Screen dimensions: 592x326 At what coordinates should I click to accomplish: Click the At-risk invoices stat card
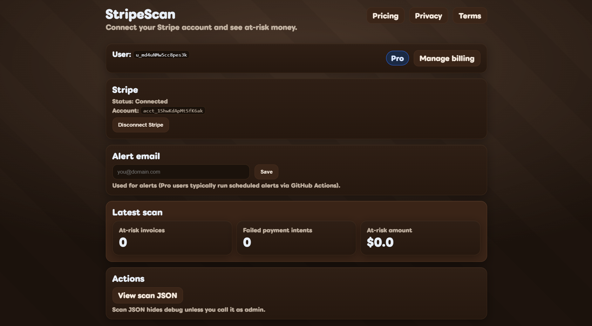click(x=172, y=238)
